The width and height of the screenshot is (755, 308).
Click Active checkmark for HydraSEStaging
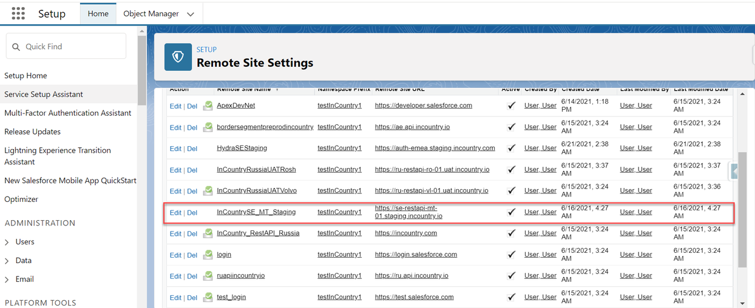512,148
